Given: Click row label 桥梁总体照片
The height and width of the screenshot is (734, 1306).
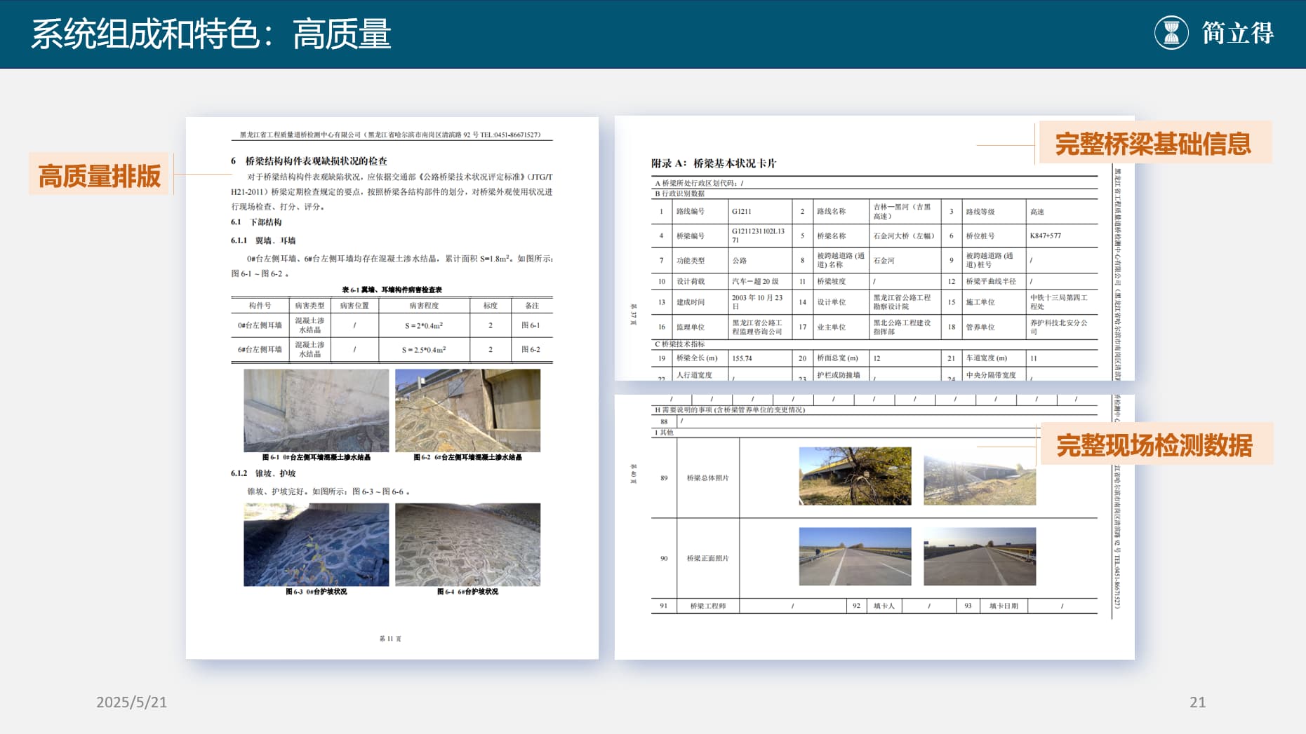Looking at the screenshot, I should click(707, 478).
